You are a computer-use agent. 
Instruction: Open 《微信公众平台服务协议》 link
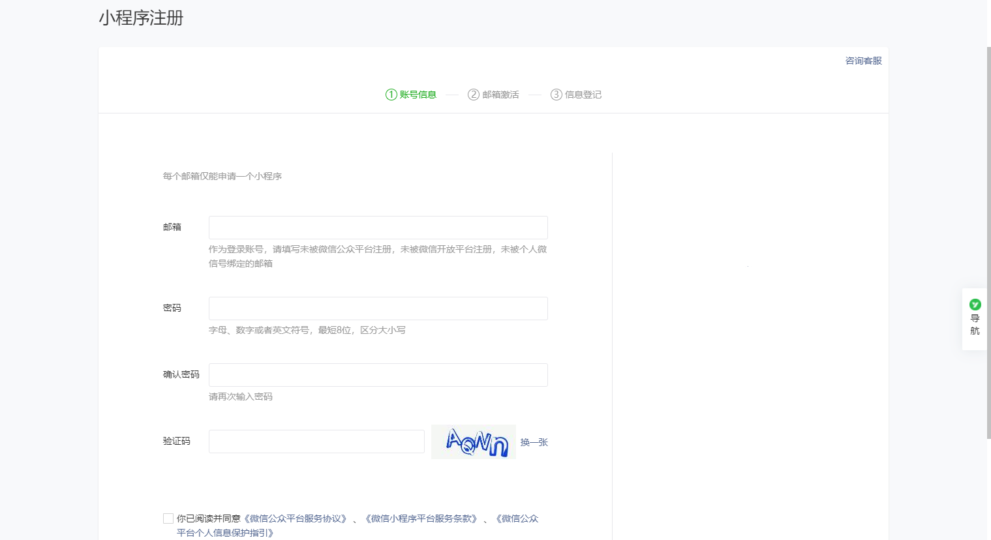coord(295,518)
